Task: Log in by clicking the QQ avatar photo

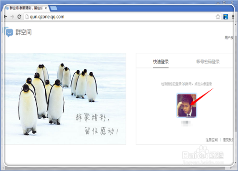Action: click(x=187, y=105)
